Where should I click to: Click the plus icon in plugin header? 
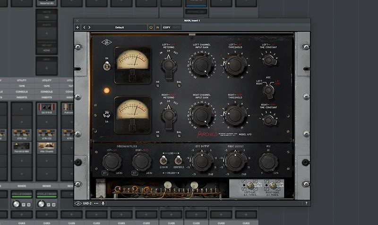[77, 27]
